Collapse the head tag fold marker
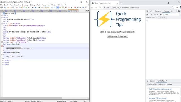181x102 pixels. coord(2,18)
